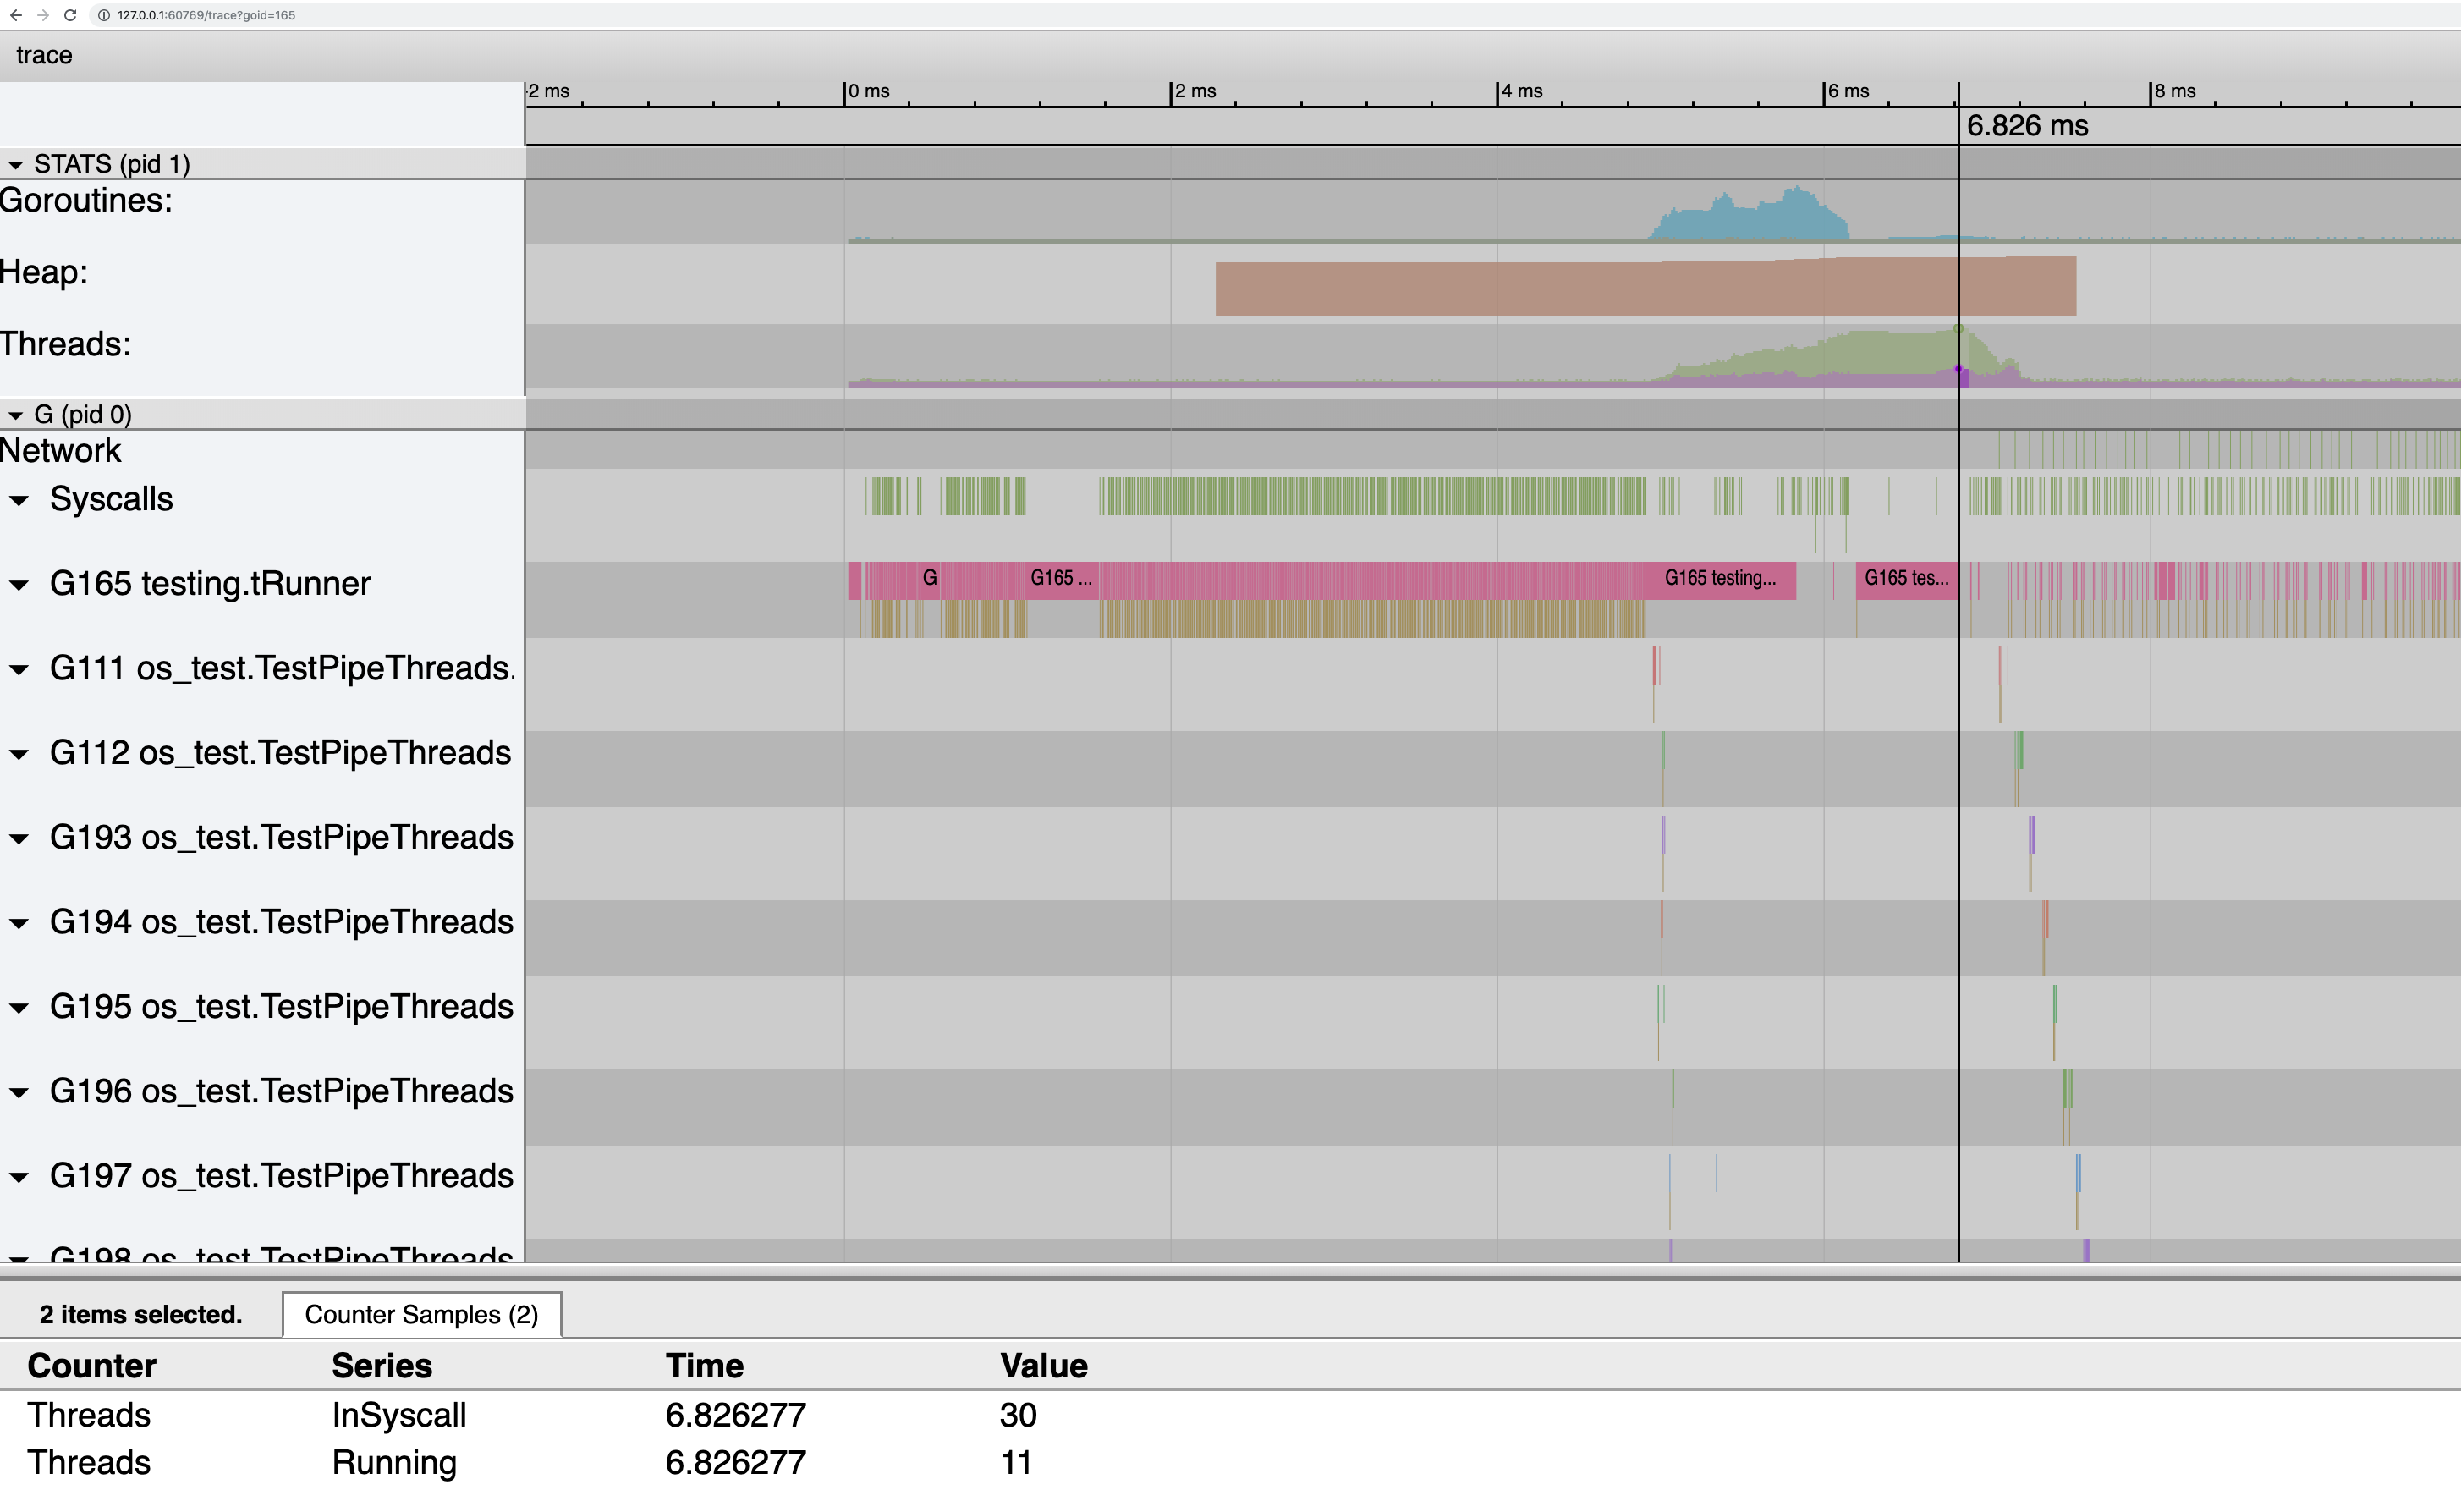Viewport: 2461px width, 1512px height.
Task: Click the site info icon in address bar
Action: (x=103, y=15)
